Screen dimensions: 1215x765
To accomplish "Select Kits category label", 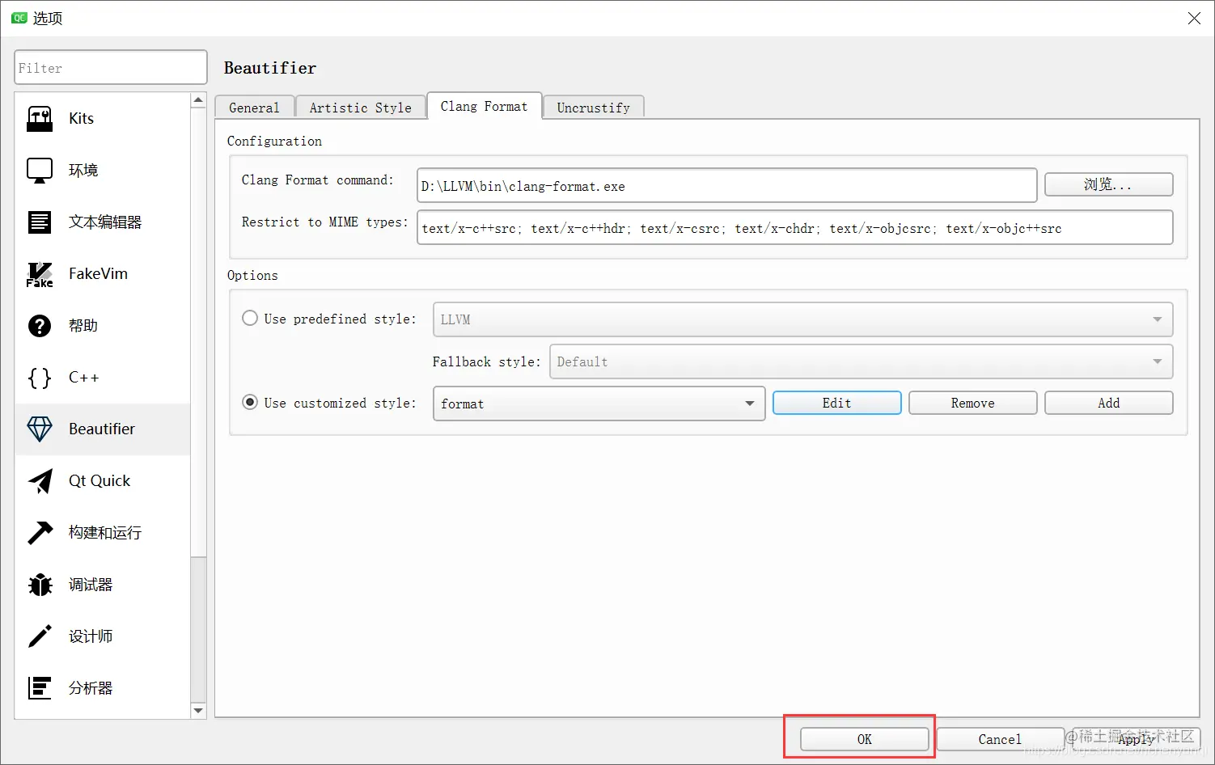I will point(81,119).
